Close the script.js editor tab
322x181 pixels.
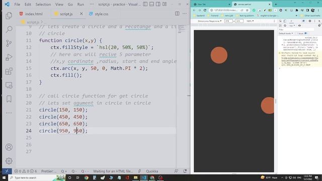pos(82,14)
